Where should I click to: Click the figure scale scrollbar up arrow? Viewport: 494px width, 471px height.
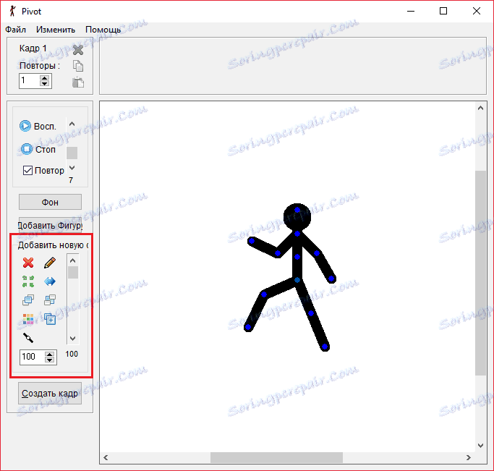click(73, 260)
